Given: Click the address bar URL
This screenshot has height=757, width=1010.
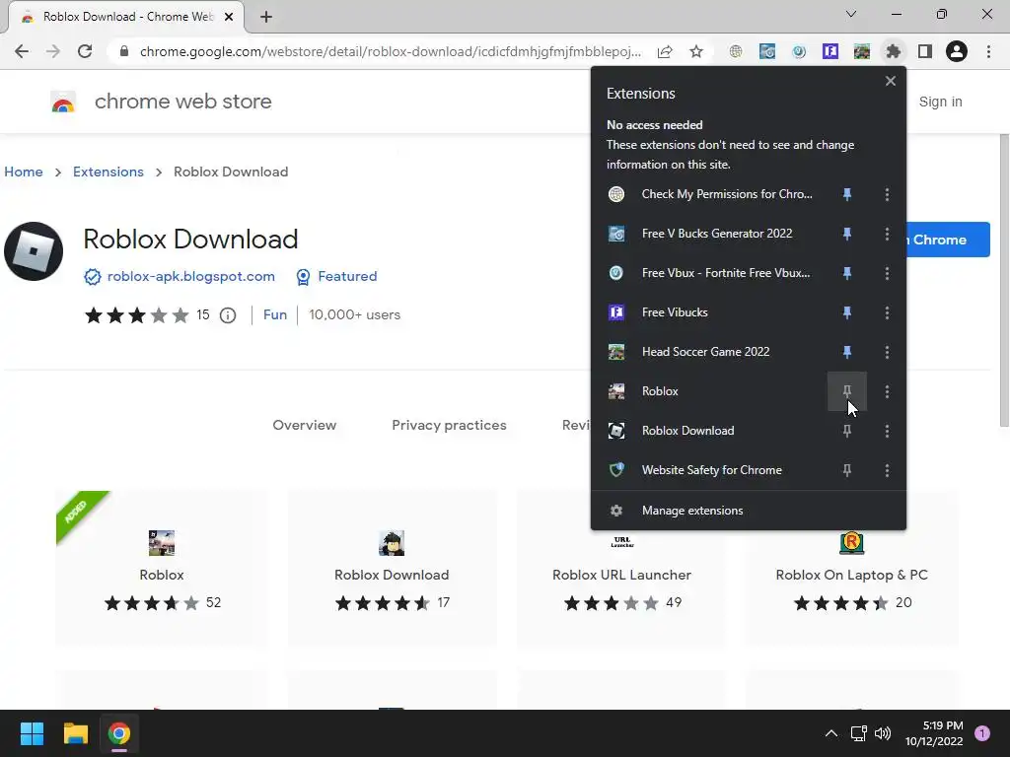Looking at the screenshot, I should pos(391,51).
